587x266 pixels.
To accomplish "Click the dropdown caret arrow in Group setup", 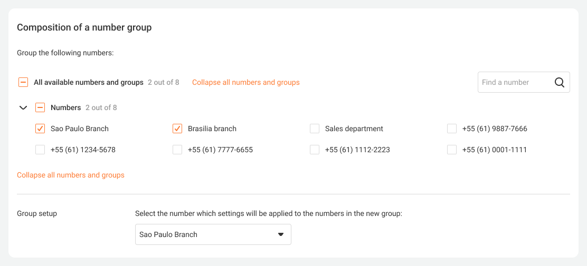I will 281,234.
